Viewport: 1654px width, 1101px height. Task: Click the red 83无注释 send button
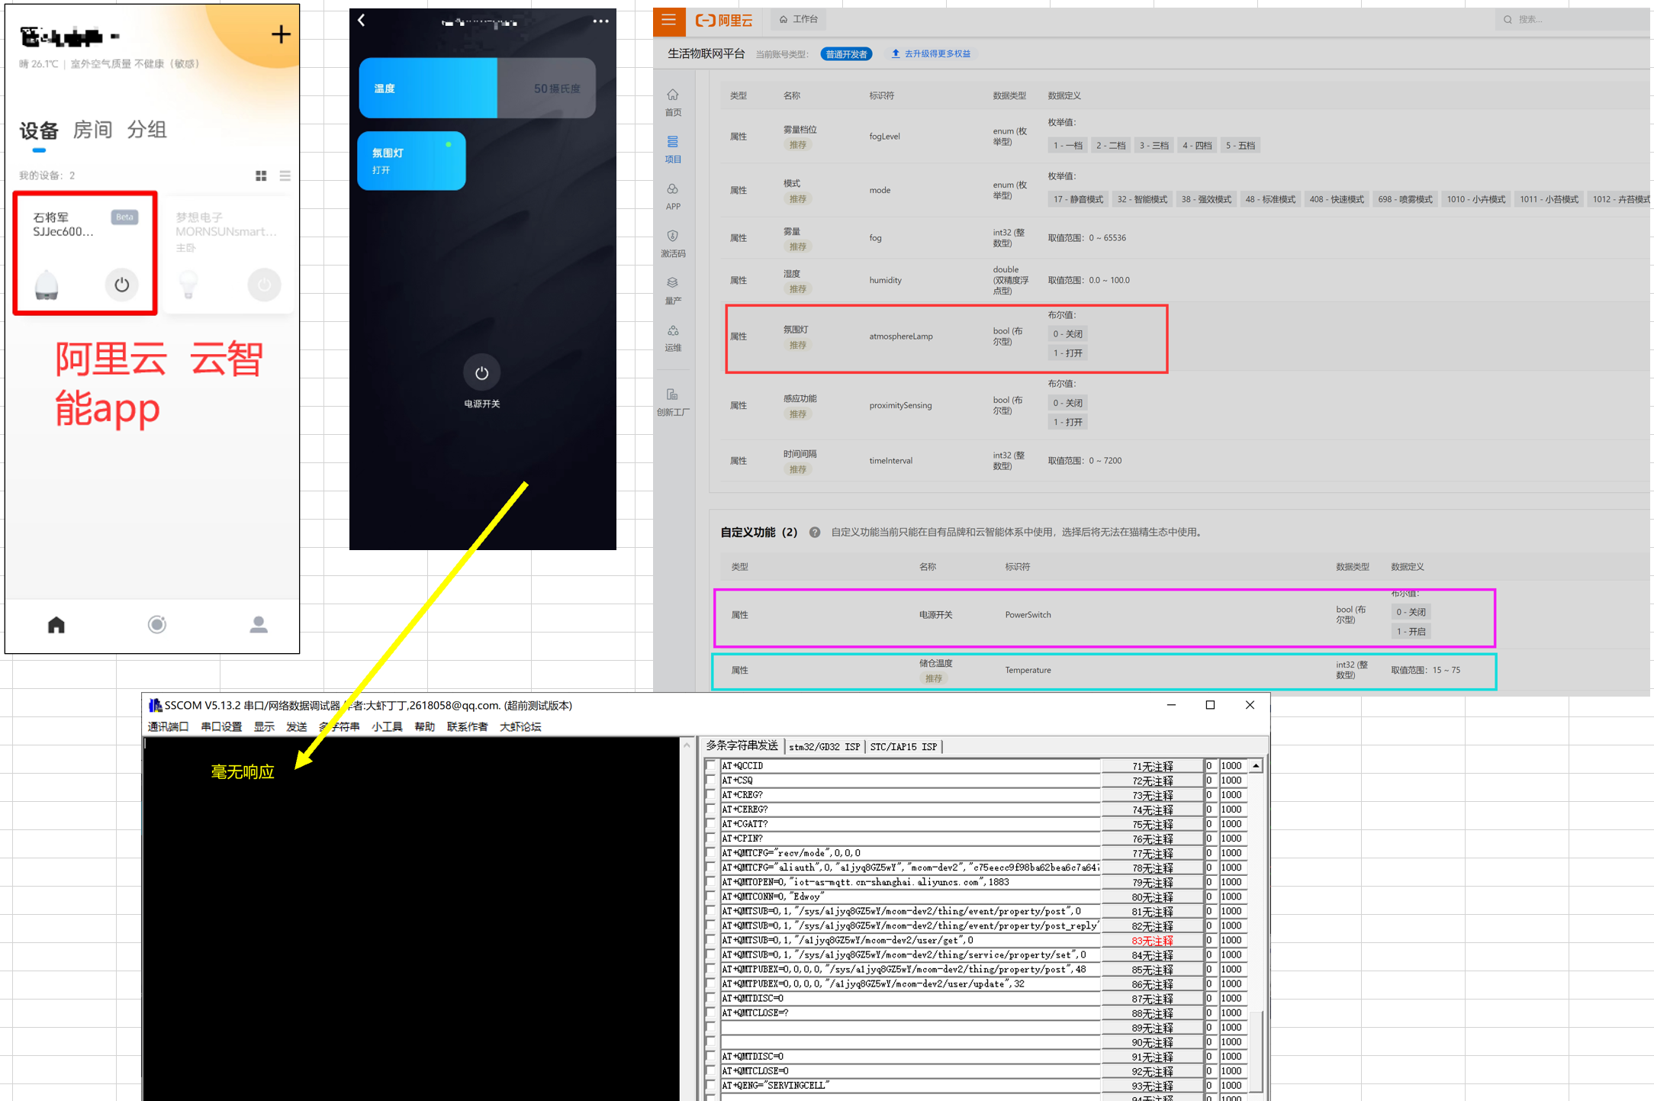(x=1152, y=940)
